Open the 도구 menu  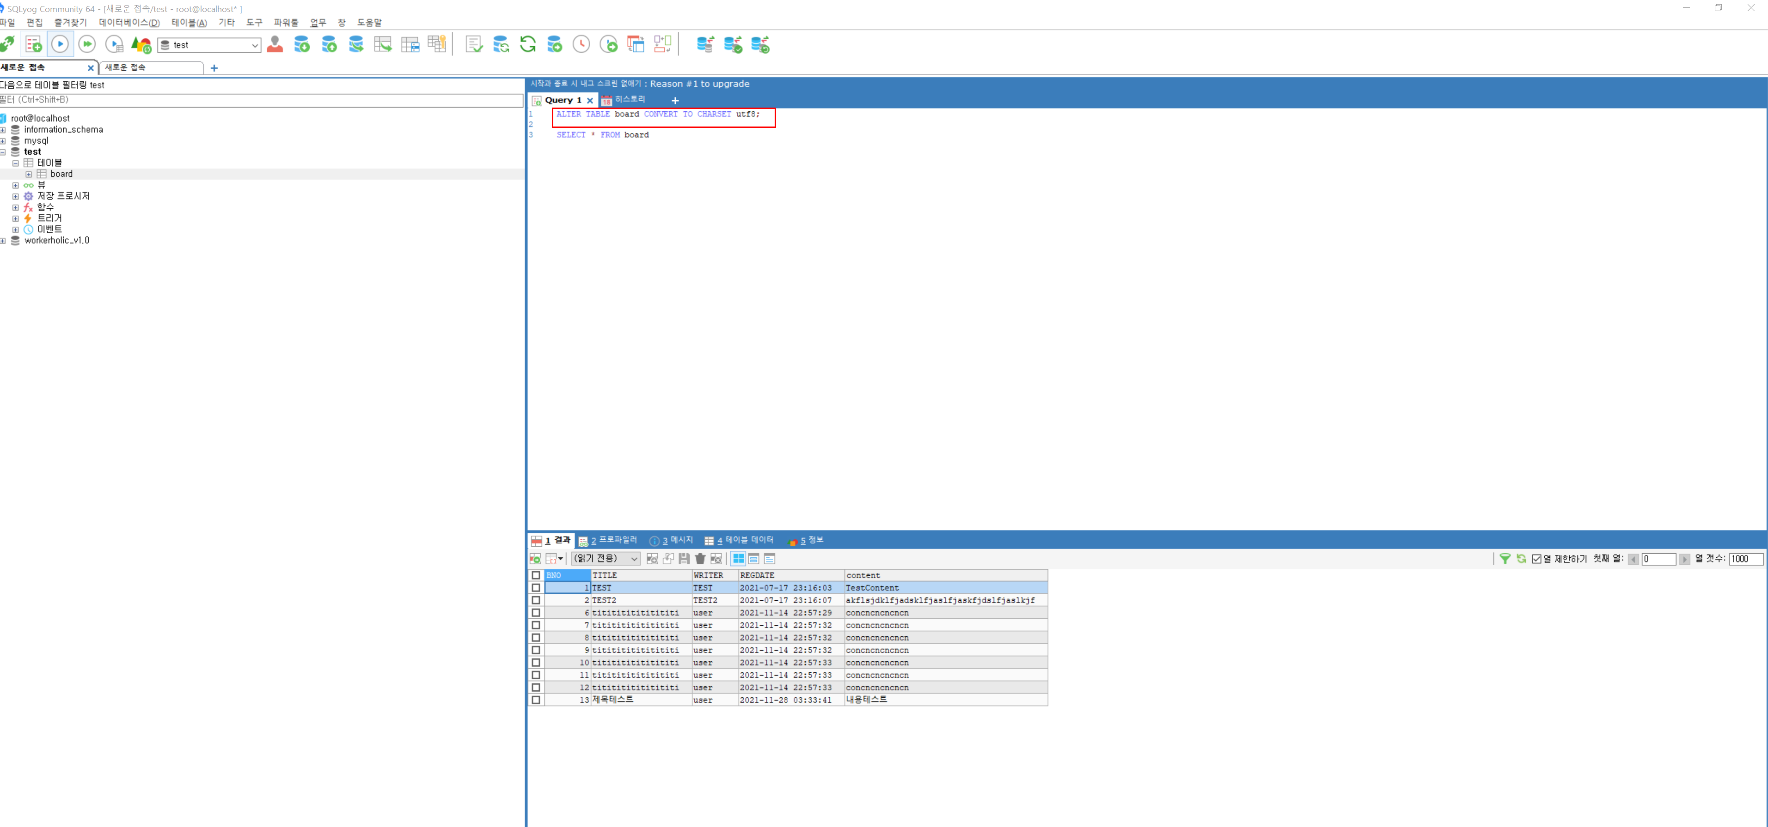coord(254,23)
